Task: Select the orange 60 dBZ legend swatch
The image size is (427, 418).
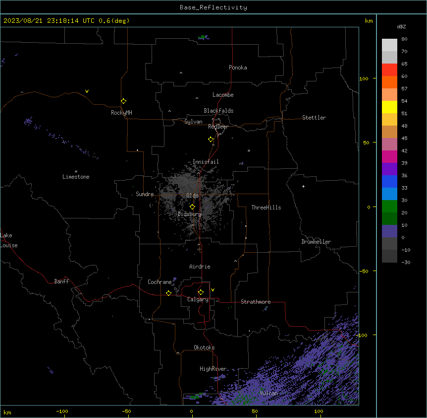Action: click(x=389, y=82)
